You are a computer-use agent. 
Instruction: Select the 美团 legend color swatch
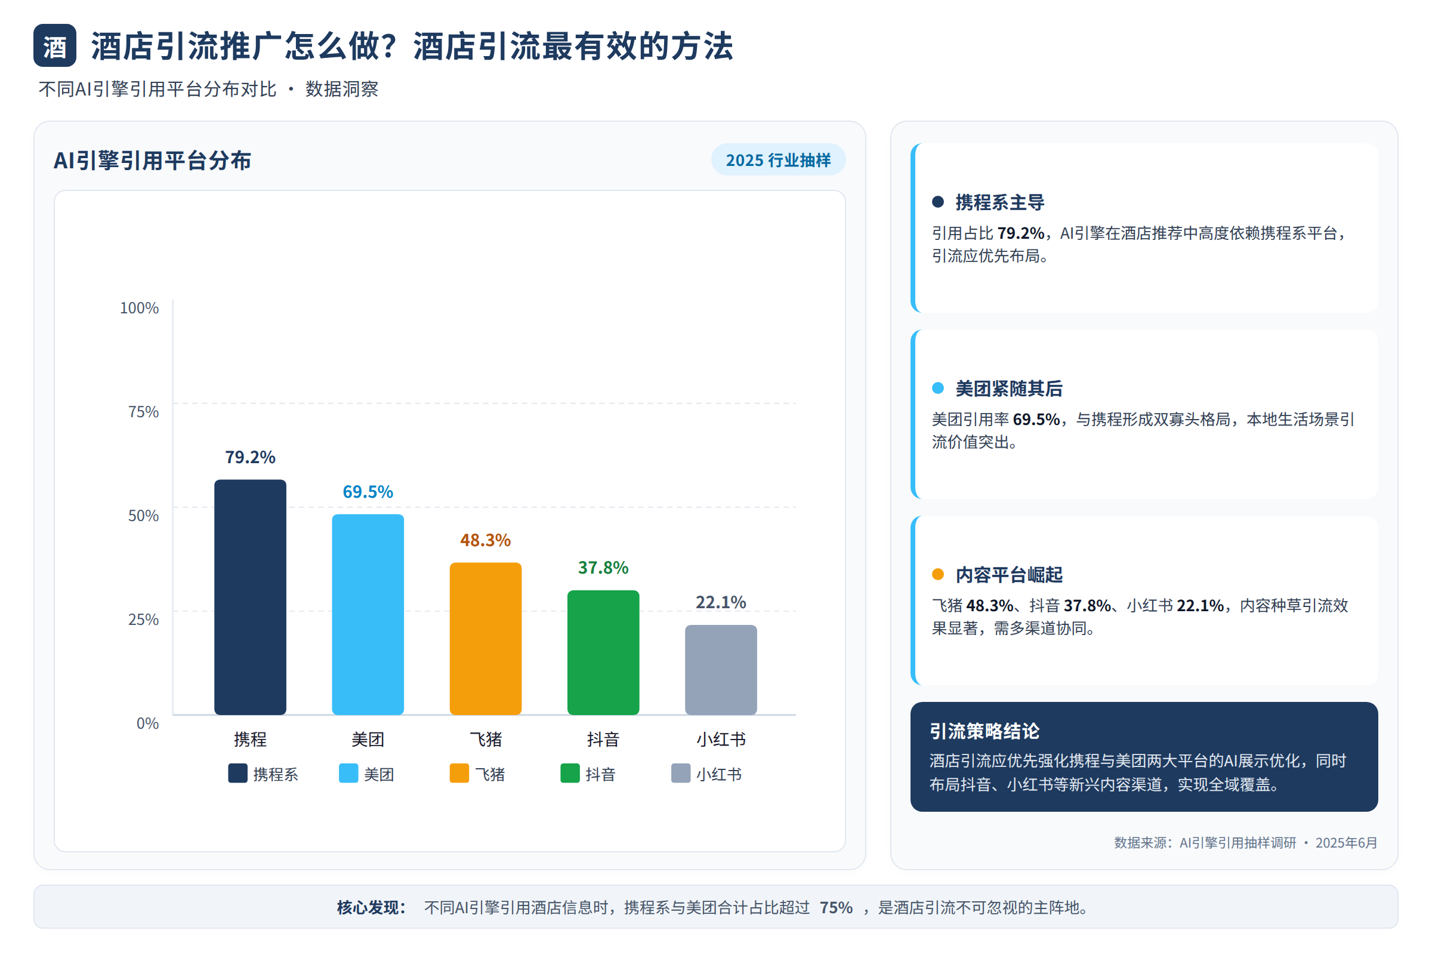click(348, 773)
